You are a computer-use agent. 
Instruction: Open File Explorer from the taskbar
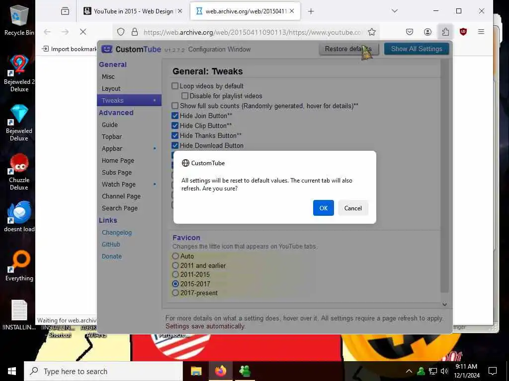[x=196, y=371]
